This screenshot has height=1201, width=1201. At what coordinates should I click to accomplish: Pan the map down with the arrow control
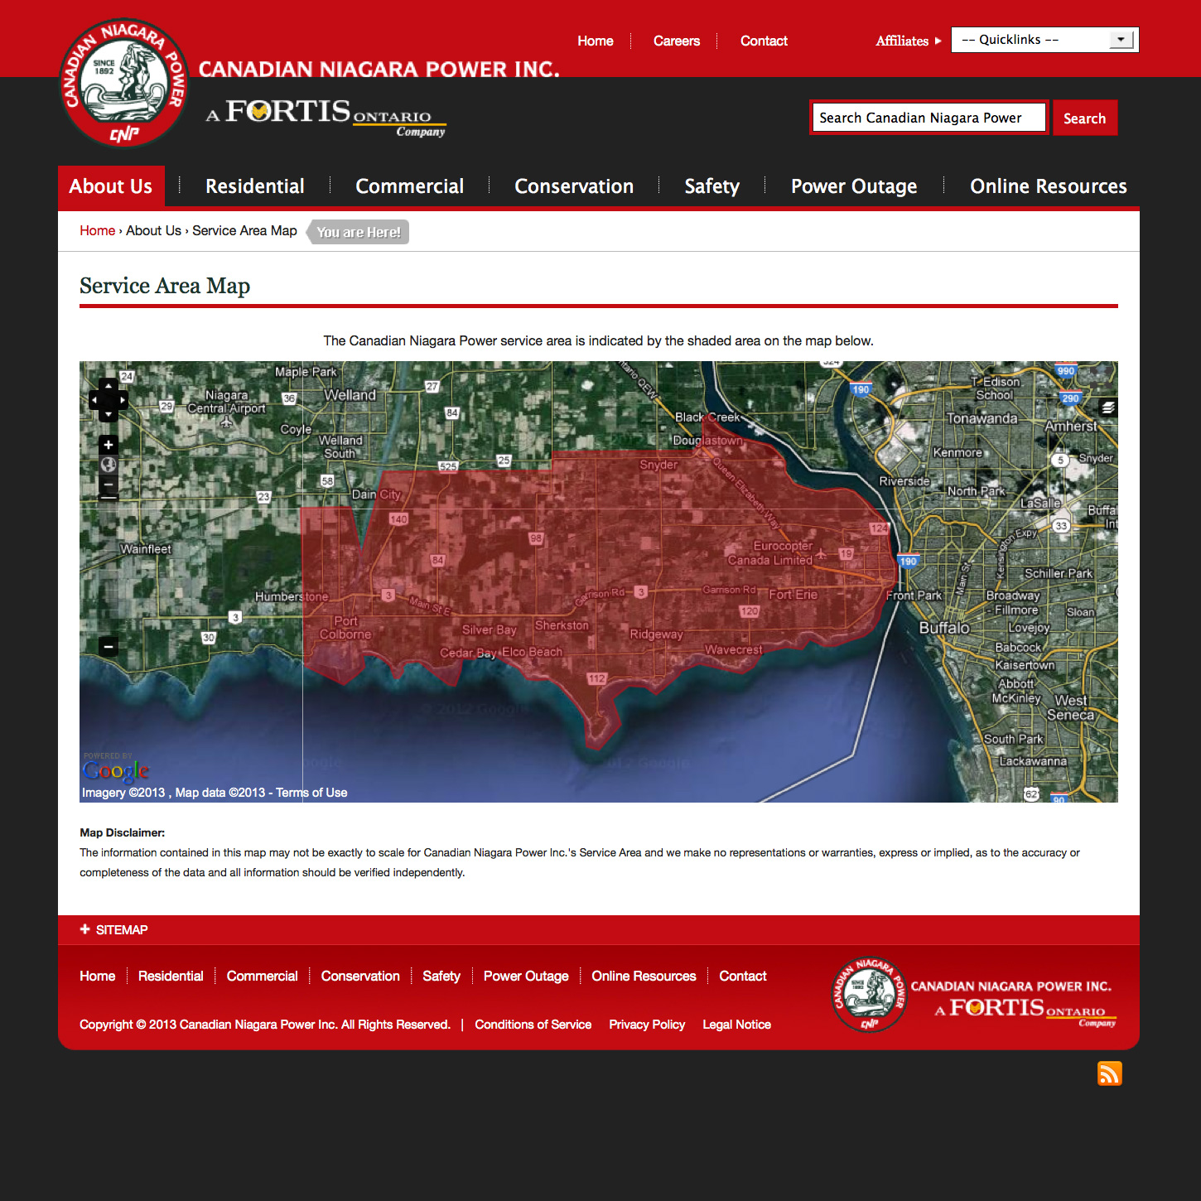[109, 414]
